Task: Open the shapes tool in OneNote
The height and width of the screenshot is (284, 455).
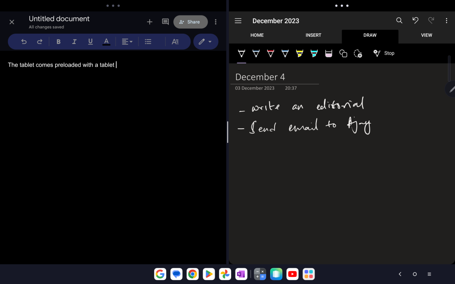Action: (x=343, y=53)
